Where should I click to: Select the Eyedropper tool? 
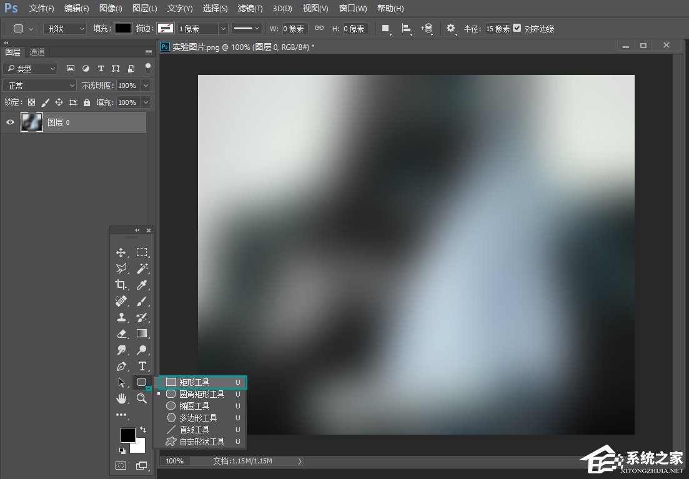(x=142, y=285)
